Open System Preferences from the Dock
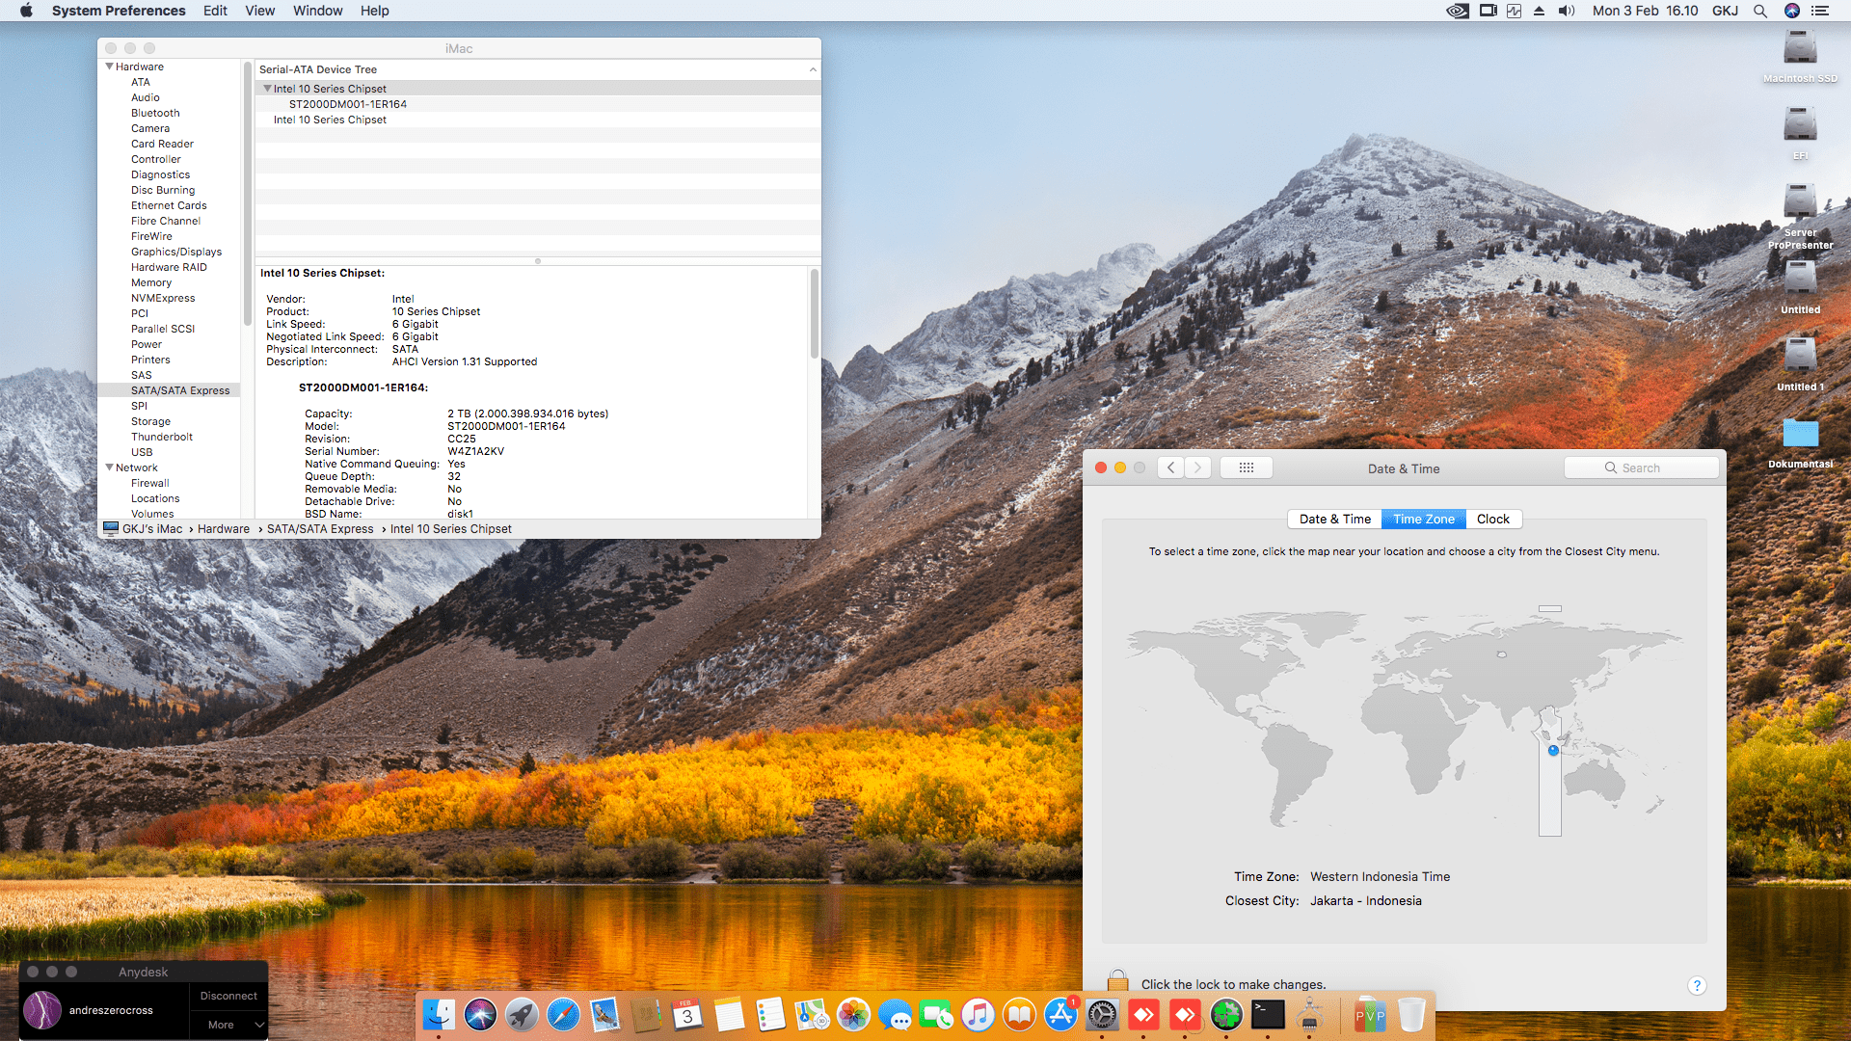 click(1102, 1015)
